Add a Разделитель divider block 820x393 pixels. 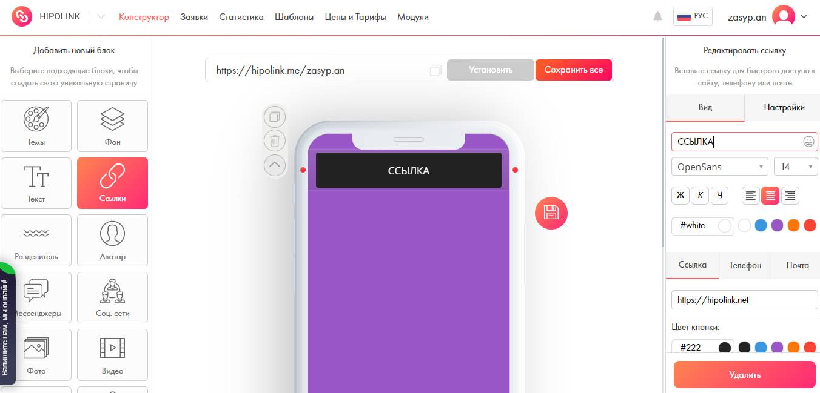[36, 240]
